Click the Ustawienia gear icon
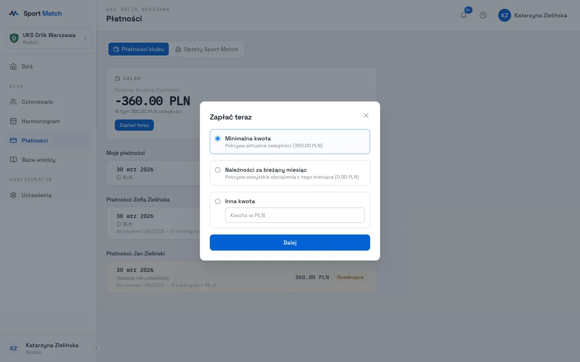The width and height of the screenshot is (580, 362). coord(13,195)
